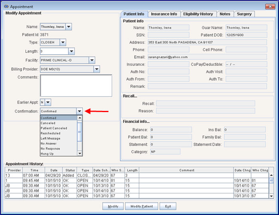Click the CoPay/Deductible field
Viewport: 279px width, 215px height.
(x=246, y=64)
